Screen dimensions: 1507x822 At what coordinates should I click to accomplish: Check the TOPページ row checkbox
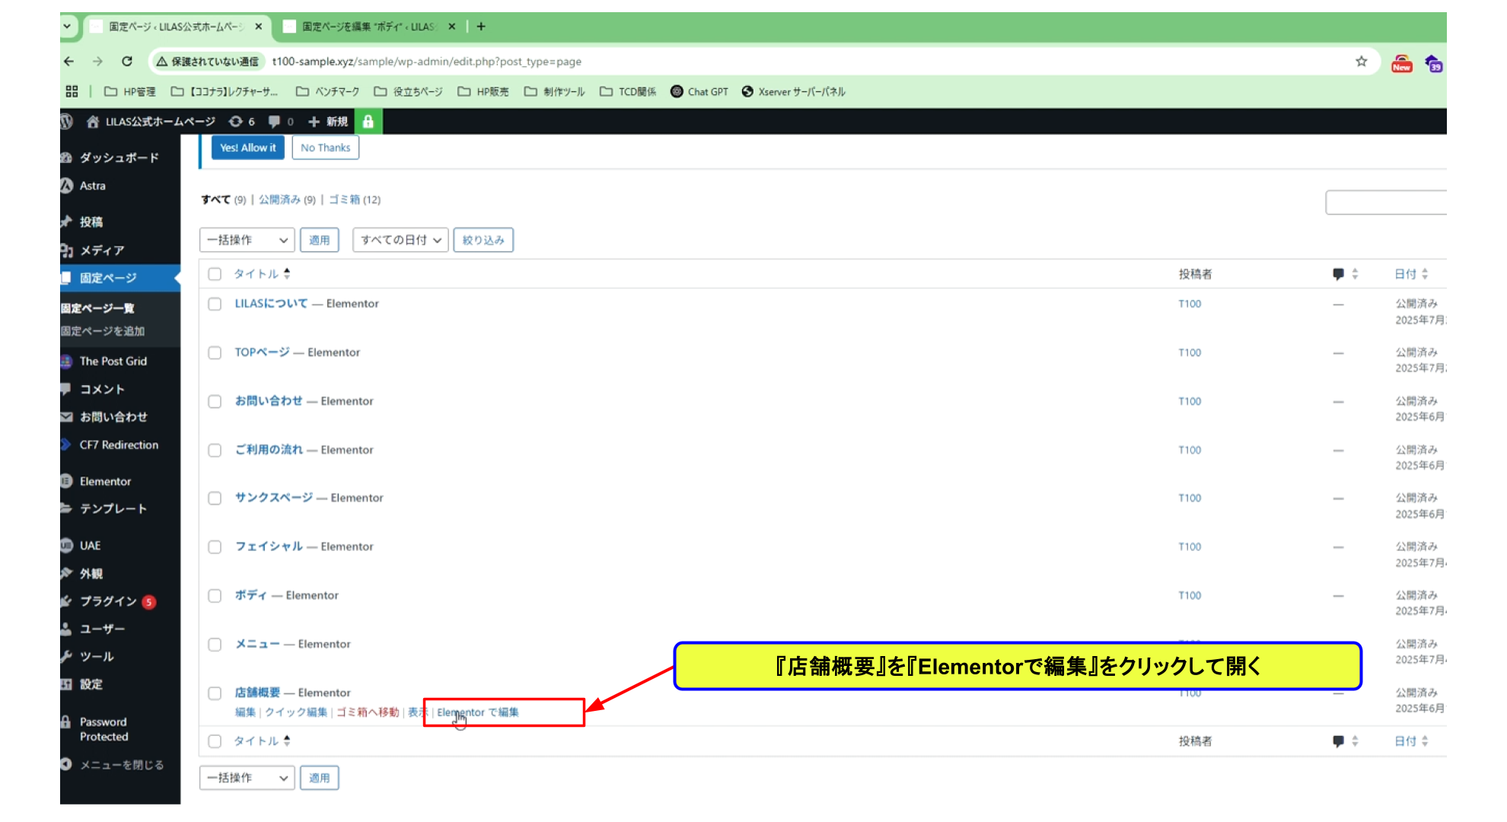coord(215,353)
